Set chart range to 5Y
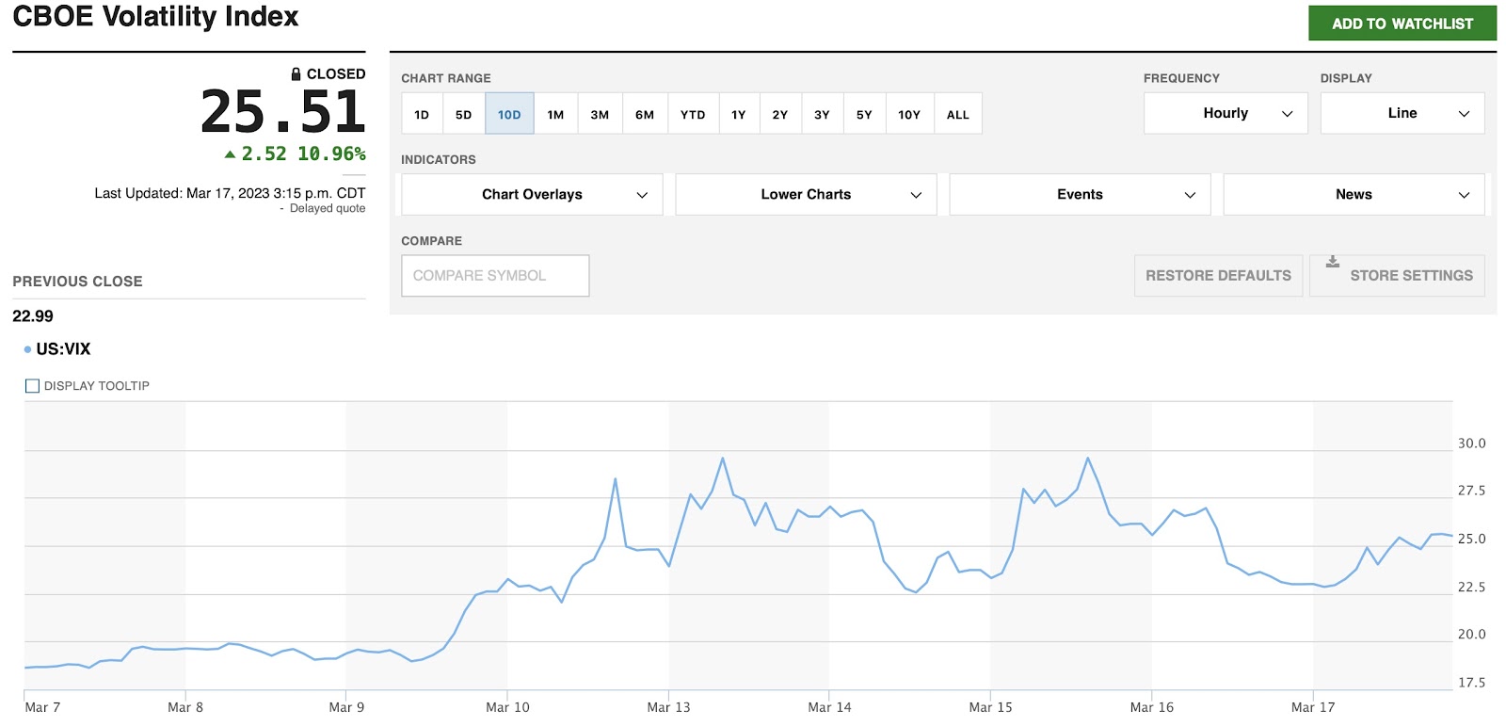 (864, 114)
